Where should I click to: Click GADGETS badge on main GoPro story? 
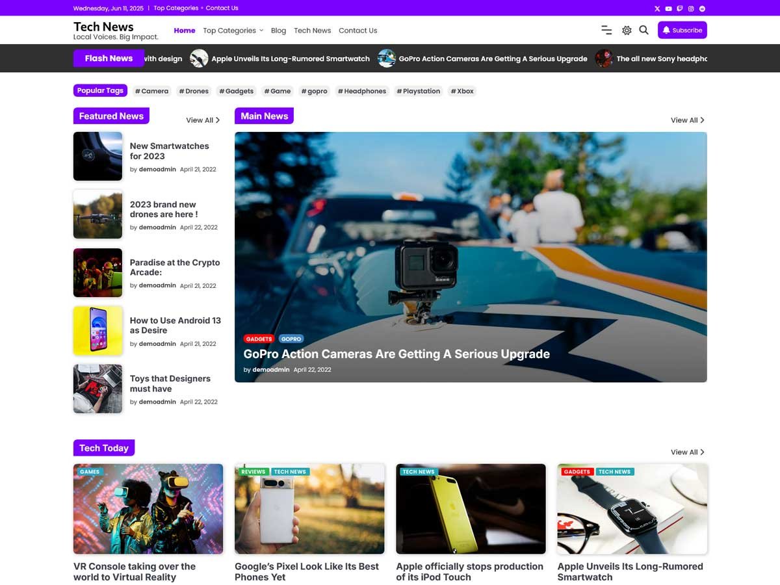click(x=259, y=339)
